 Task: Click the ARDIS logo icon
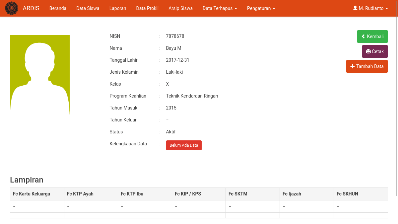12,8
